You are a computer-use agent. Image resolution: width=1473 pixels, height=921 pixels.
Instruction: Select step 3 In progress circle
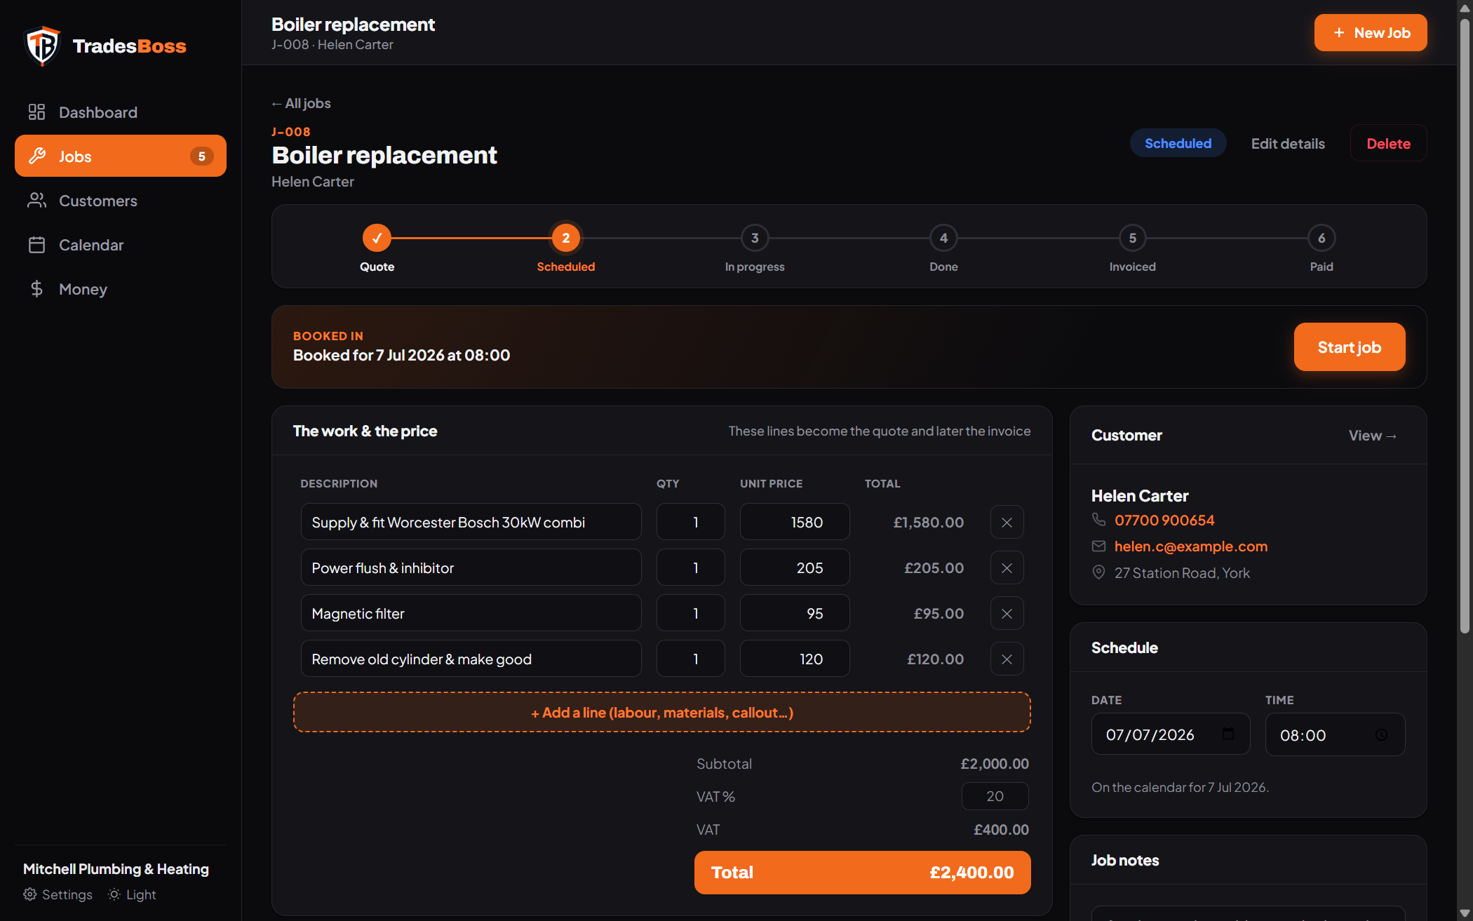coord(755,238)
